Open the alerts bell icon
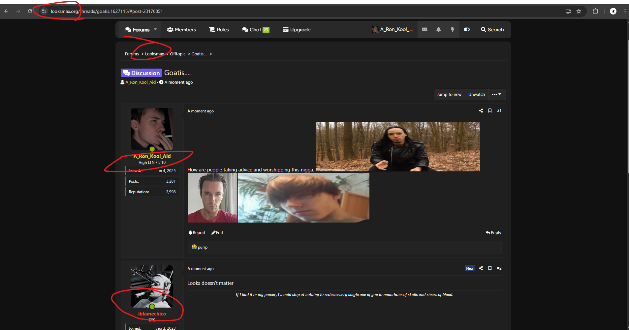This screenshot has width=629, height=330. pos(438,30)
